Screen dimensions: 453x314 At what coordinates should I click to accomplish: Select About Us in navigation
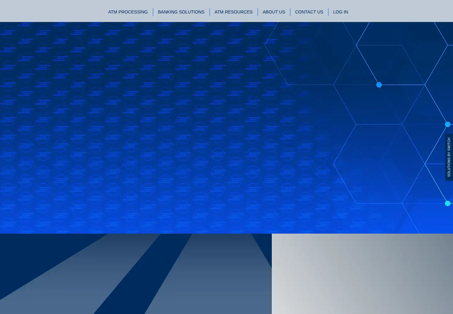tap(274, 12)
